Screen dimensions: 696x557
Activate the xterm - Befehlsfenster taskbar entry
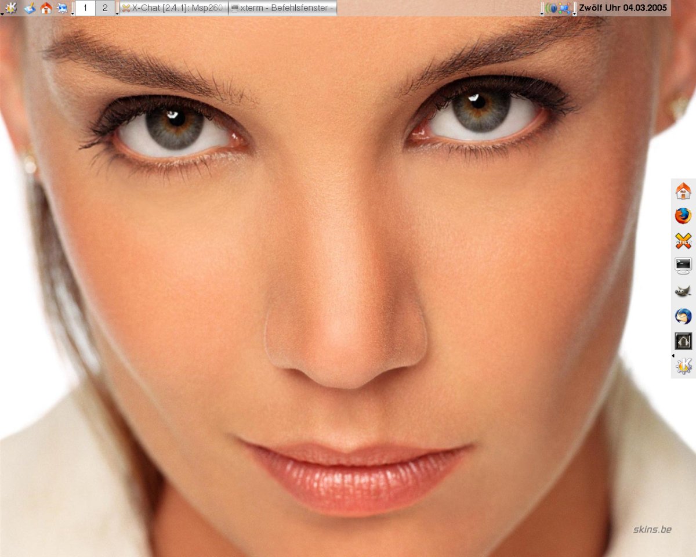pos(282,8)
